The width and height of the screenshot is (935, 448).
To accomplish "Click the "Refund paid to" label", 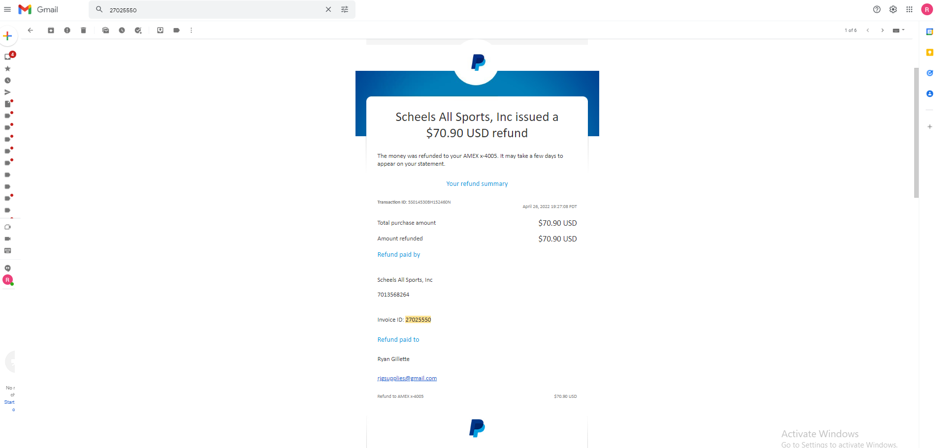I will pyautogui.click(x=398, y=340).
